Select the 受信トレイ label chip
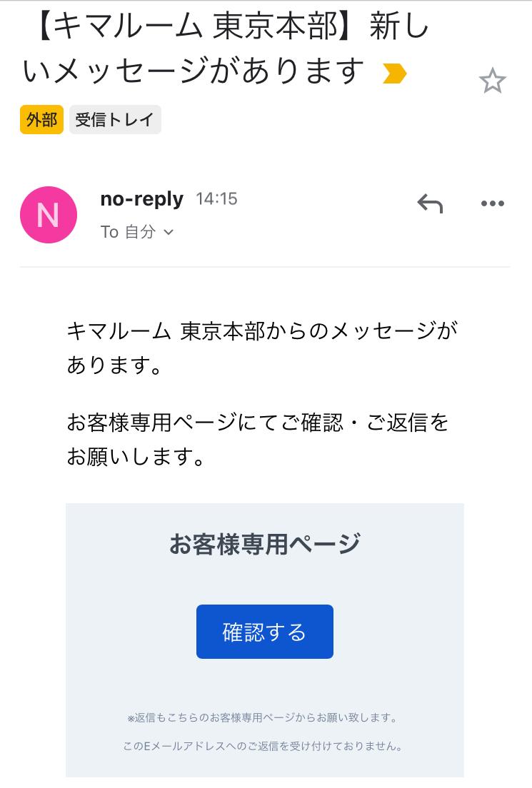 tap(115, 120)
